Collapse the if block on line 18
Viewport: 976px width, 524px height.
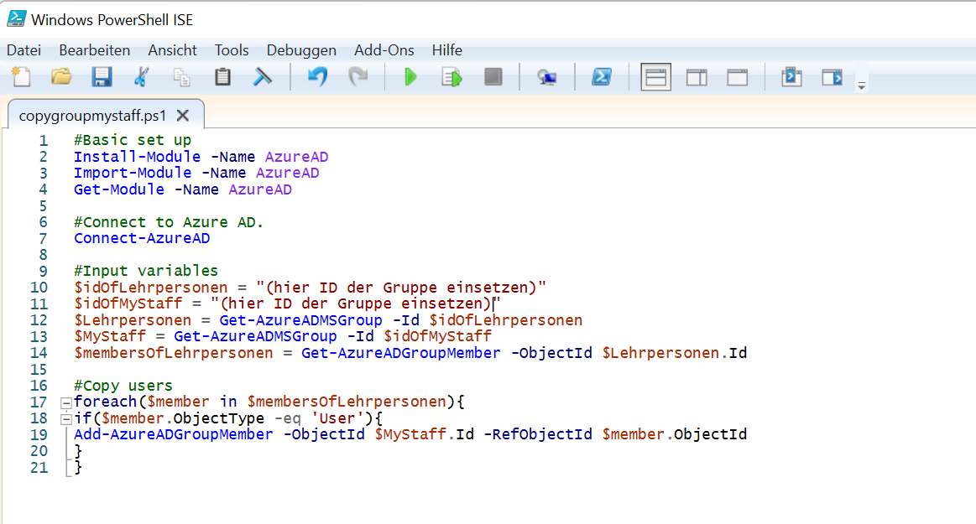click(x=65, y=418)
